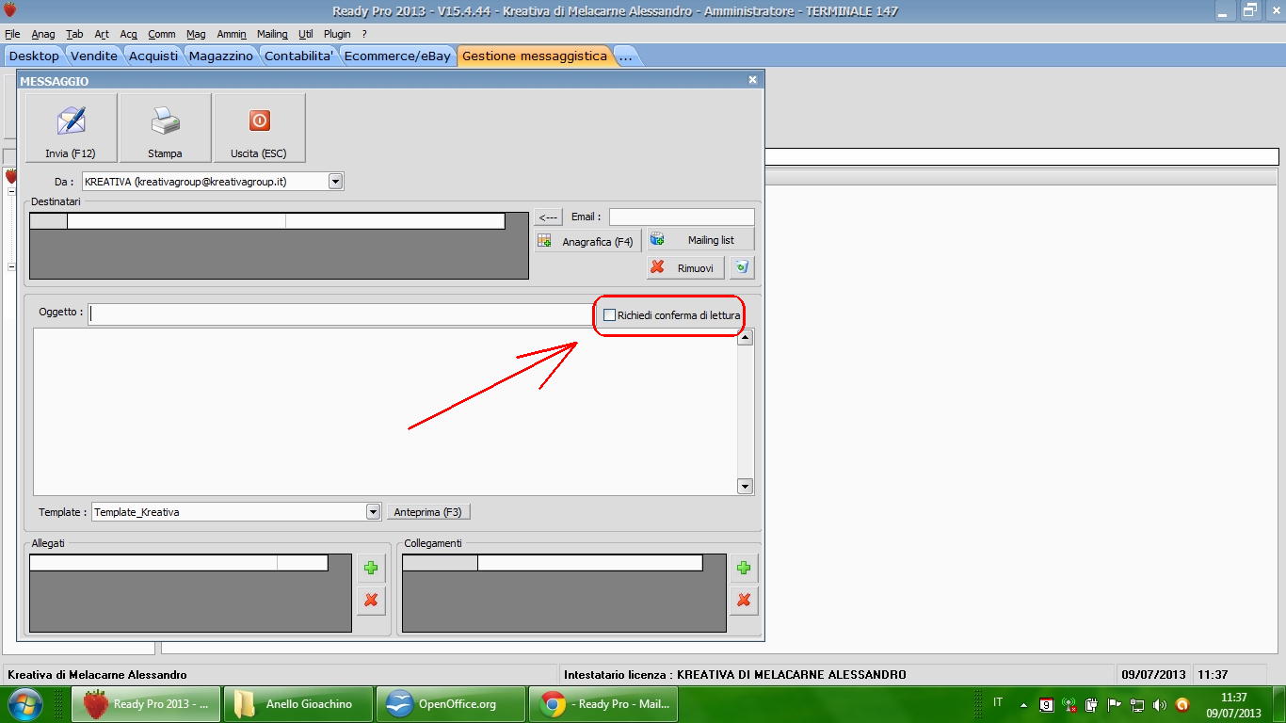1286x723 pixels.
Task: Open the Comm menu
Action: (x=162, y=34)
